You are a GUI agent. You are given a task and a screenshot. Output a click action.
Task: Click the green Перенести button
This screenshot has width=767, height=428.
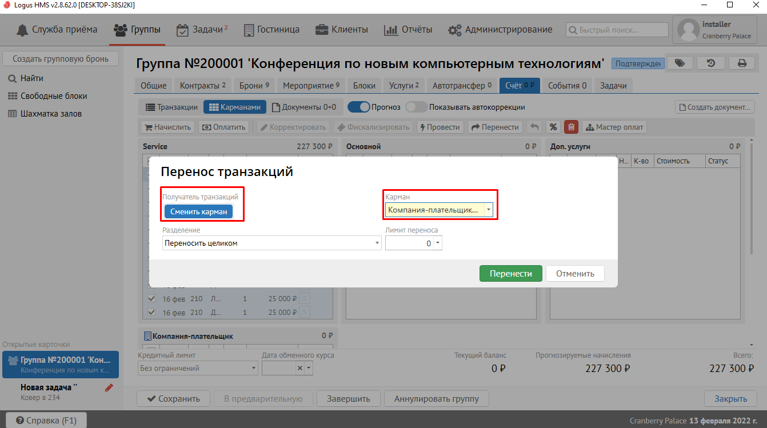point(510,274)
